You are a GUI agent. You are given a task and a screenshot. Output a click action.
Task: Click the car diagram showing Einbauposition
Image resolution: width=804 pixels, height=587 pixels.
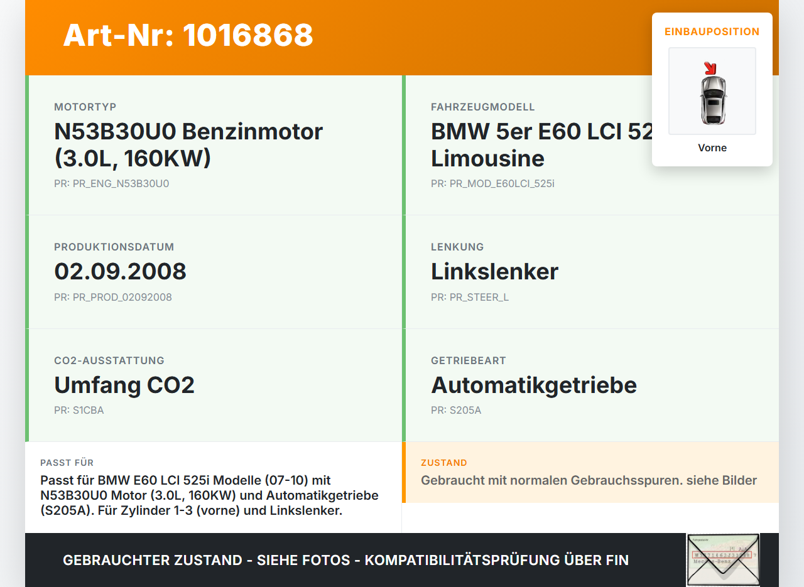712,91
